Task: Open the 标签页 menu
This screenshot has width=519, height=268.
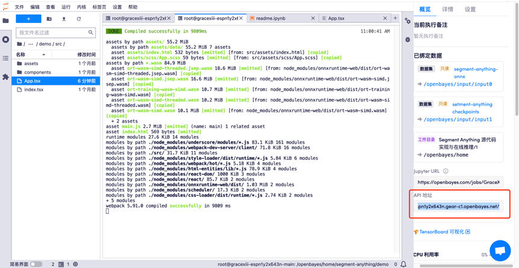Action: [x=99, y=7]
